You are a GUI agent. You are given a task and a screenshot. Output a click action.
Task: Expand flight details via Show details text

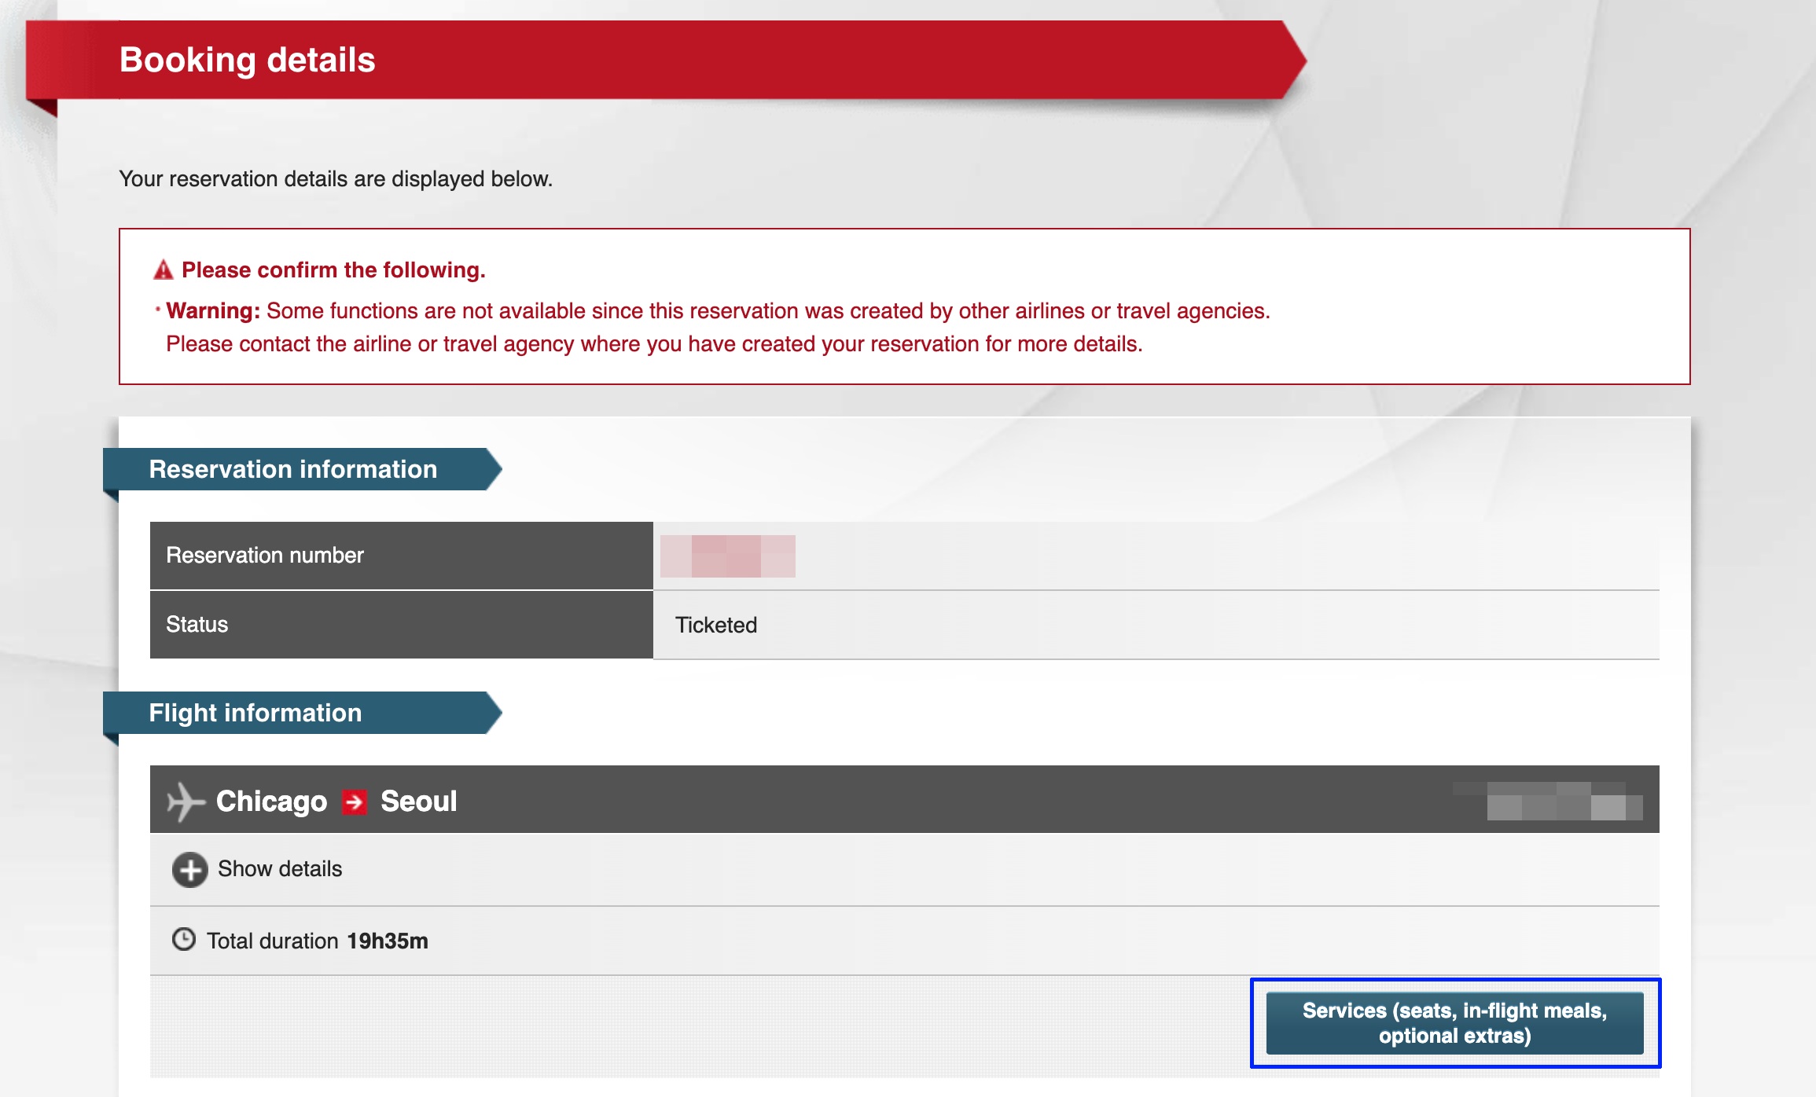280,869
